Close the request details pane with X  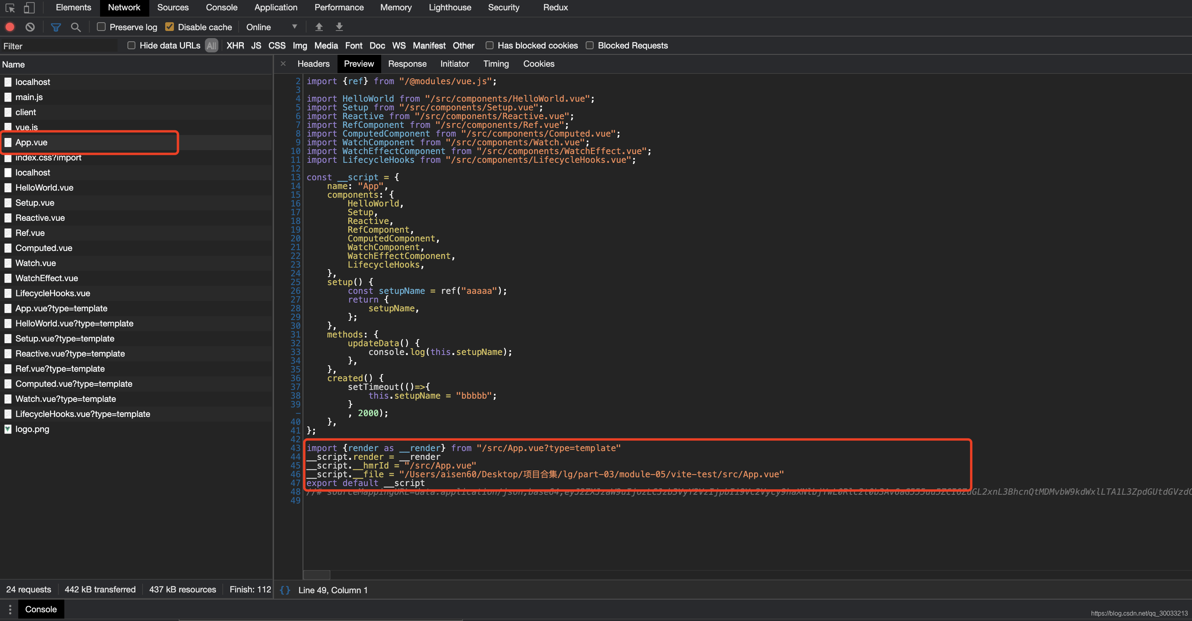[x=283, y=64]
